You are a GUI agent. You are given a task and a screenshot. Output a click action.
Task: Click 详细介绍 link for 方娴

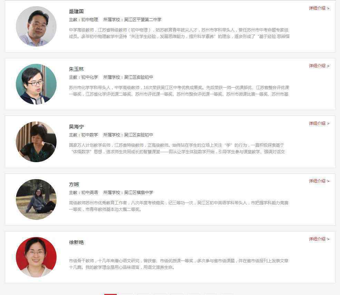(319, 181)
